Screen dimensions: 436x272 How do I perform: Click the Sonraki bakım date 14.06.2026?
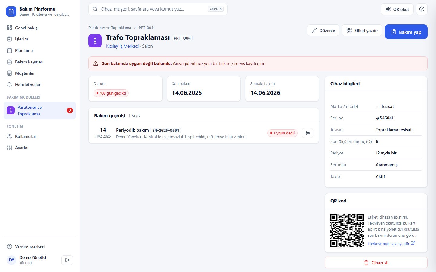[265, 93]
